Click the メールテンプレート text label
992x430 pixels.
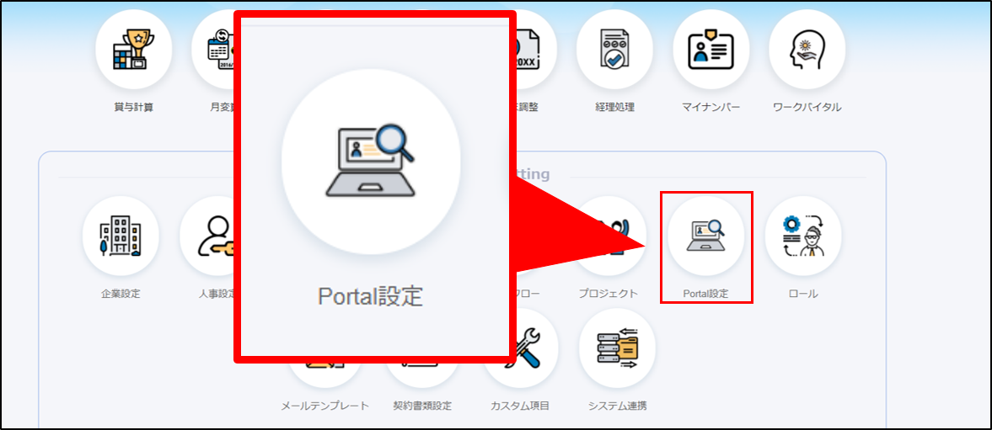324,406
